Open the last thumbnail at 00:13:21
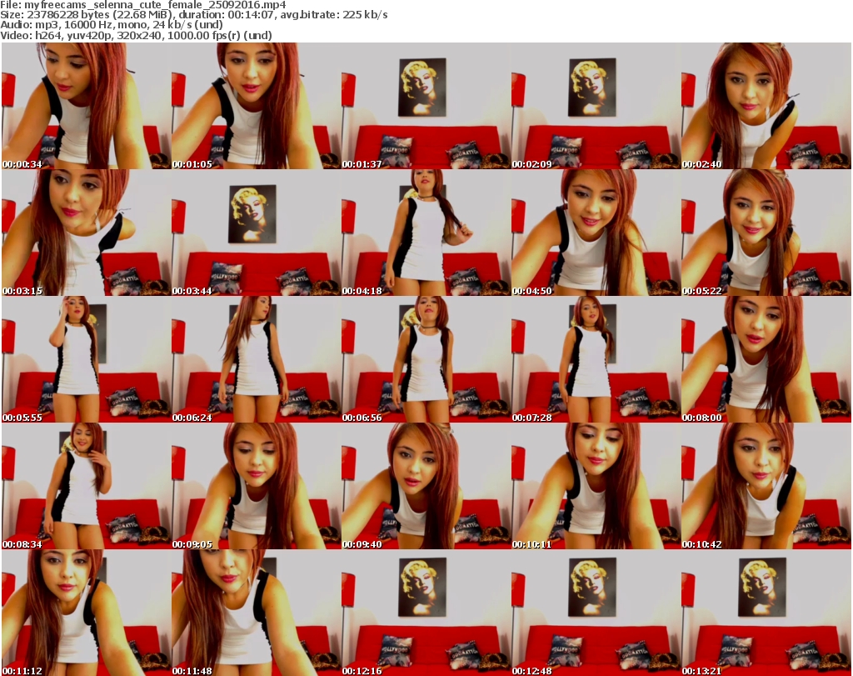 tap(766, 613)
